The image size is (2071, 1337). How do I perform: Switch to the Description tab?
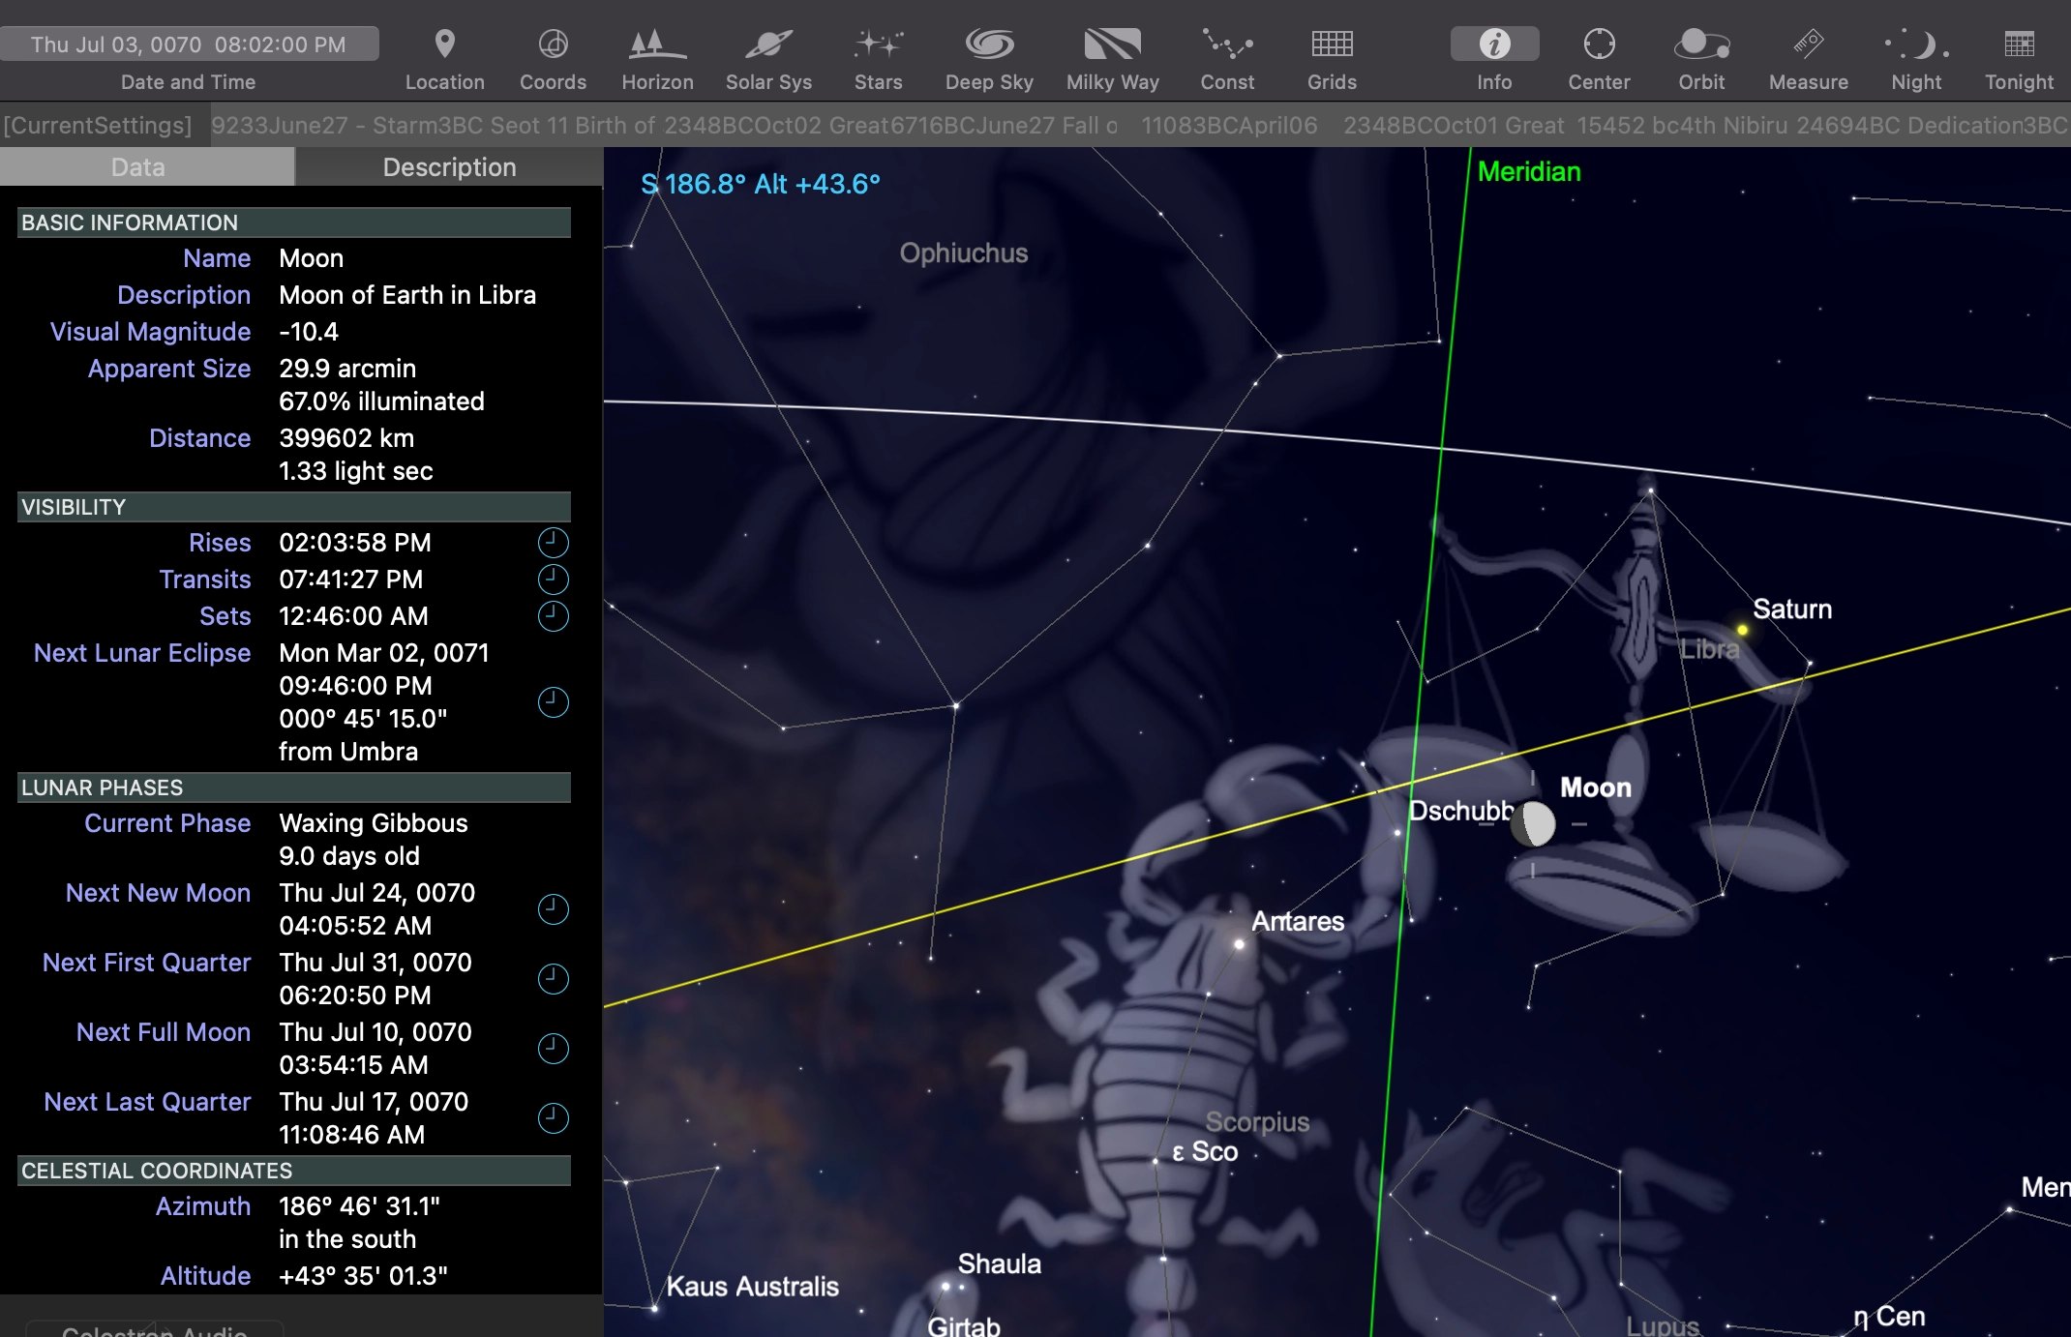click(x=449, y=167)
